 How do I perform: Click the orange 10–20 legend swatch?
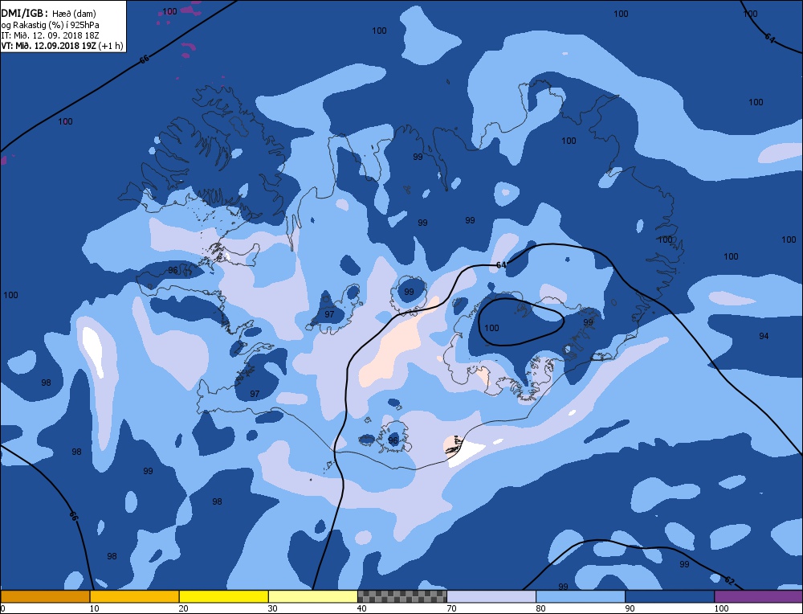click(135, 596)
